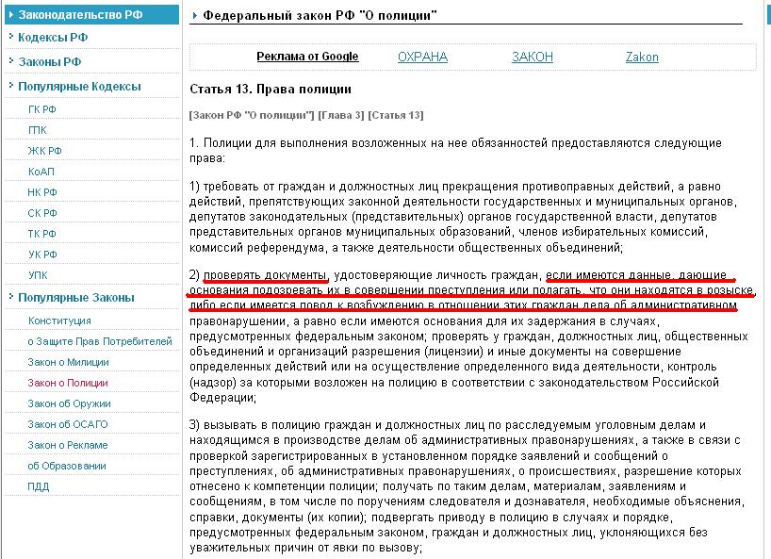The image size is (771, 559).
Task: Click the Реклама от Google label
Action: click(x=307, y=57)
